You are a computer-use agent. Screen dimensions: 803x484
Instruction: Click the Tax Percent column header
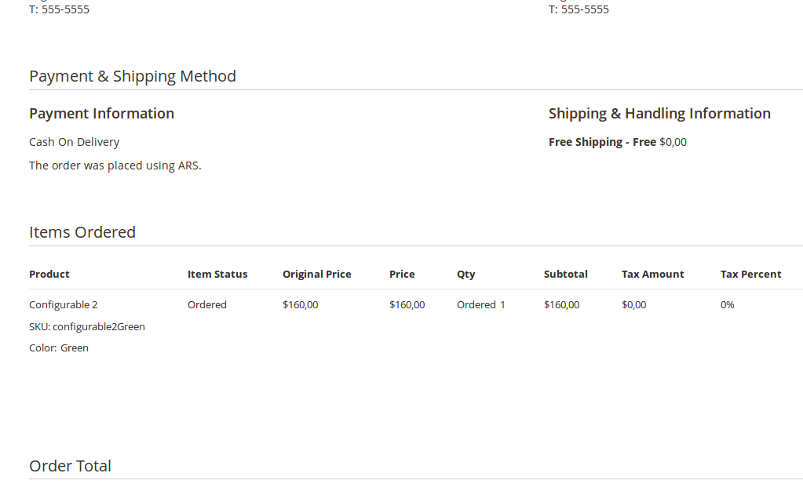(750, 274)
